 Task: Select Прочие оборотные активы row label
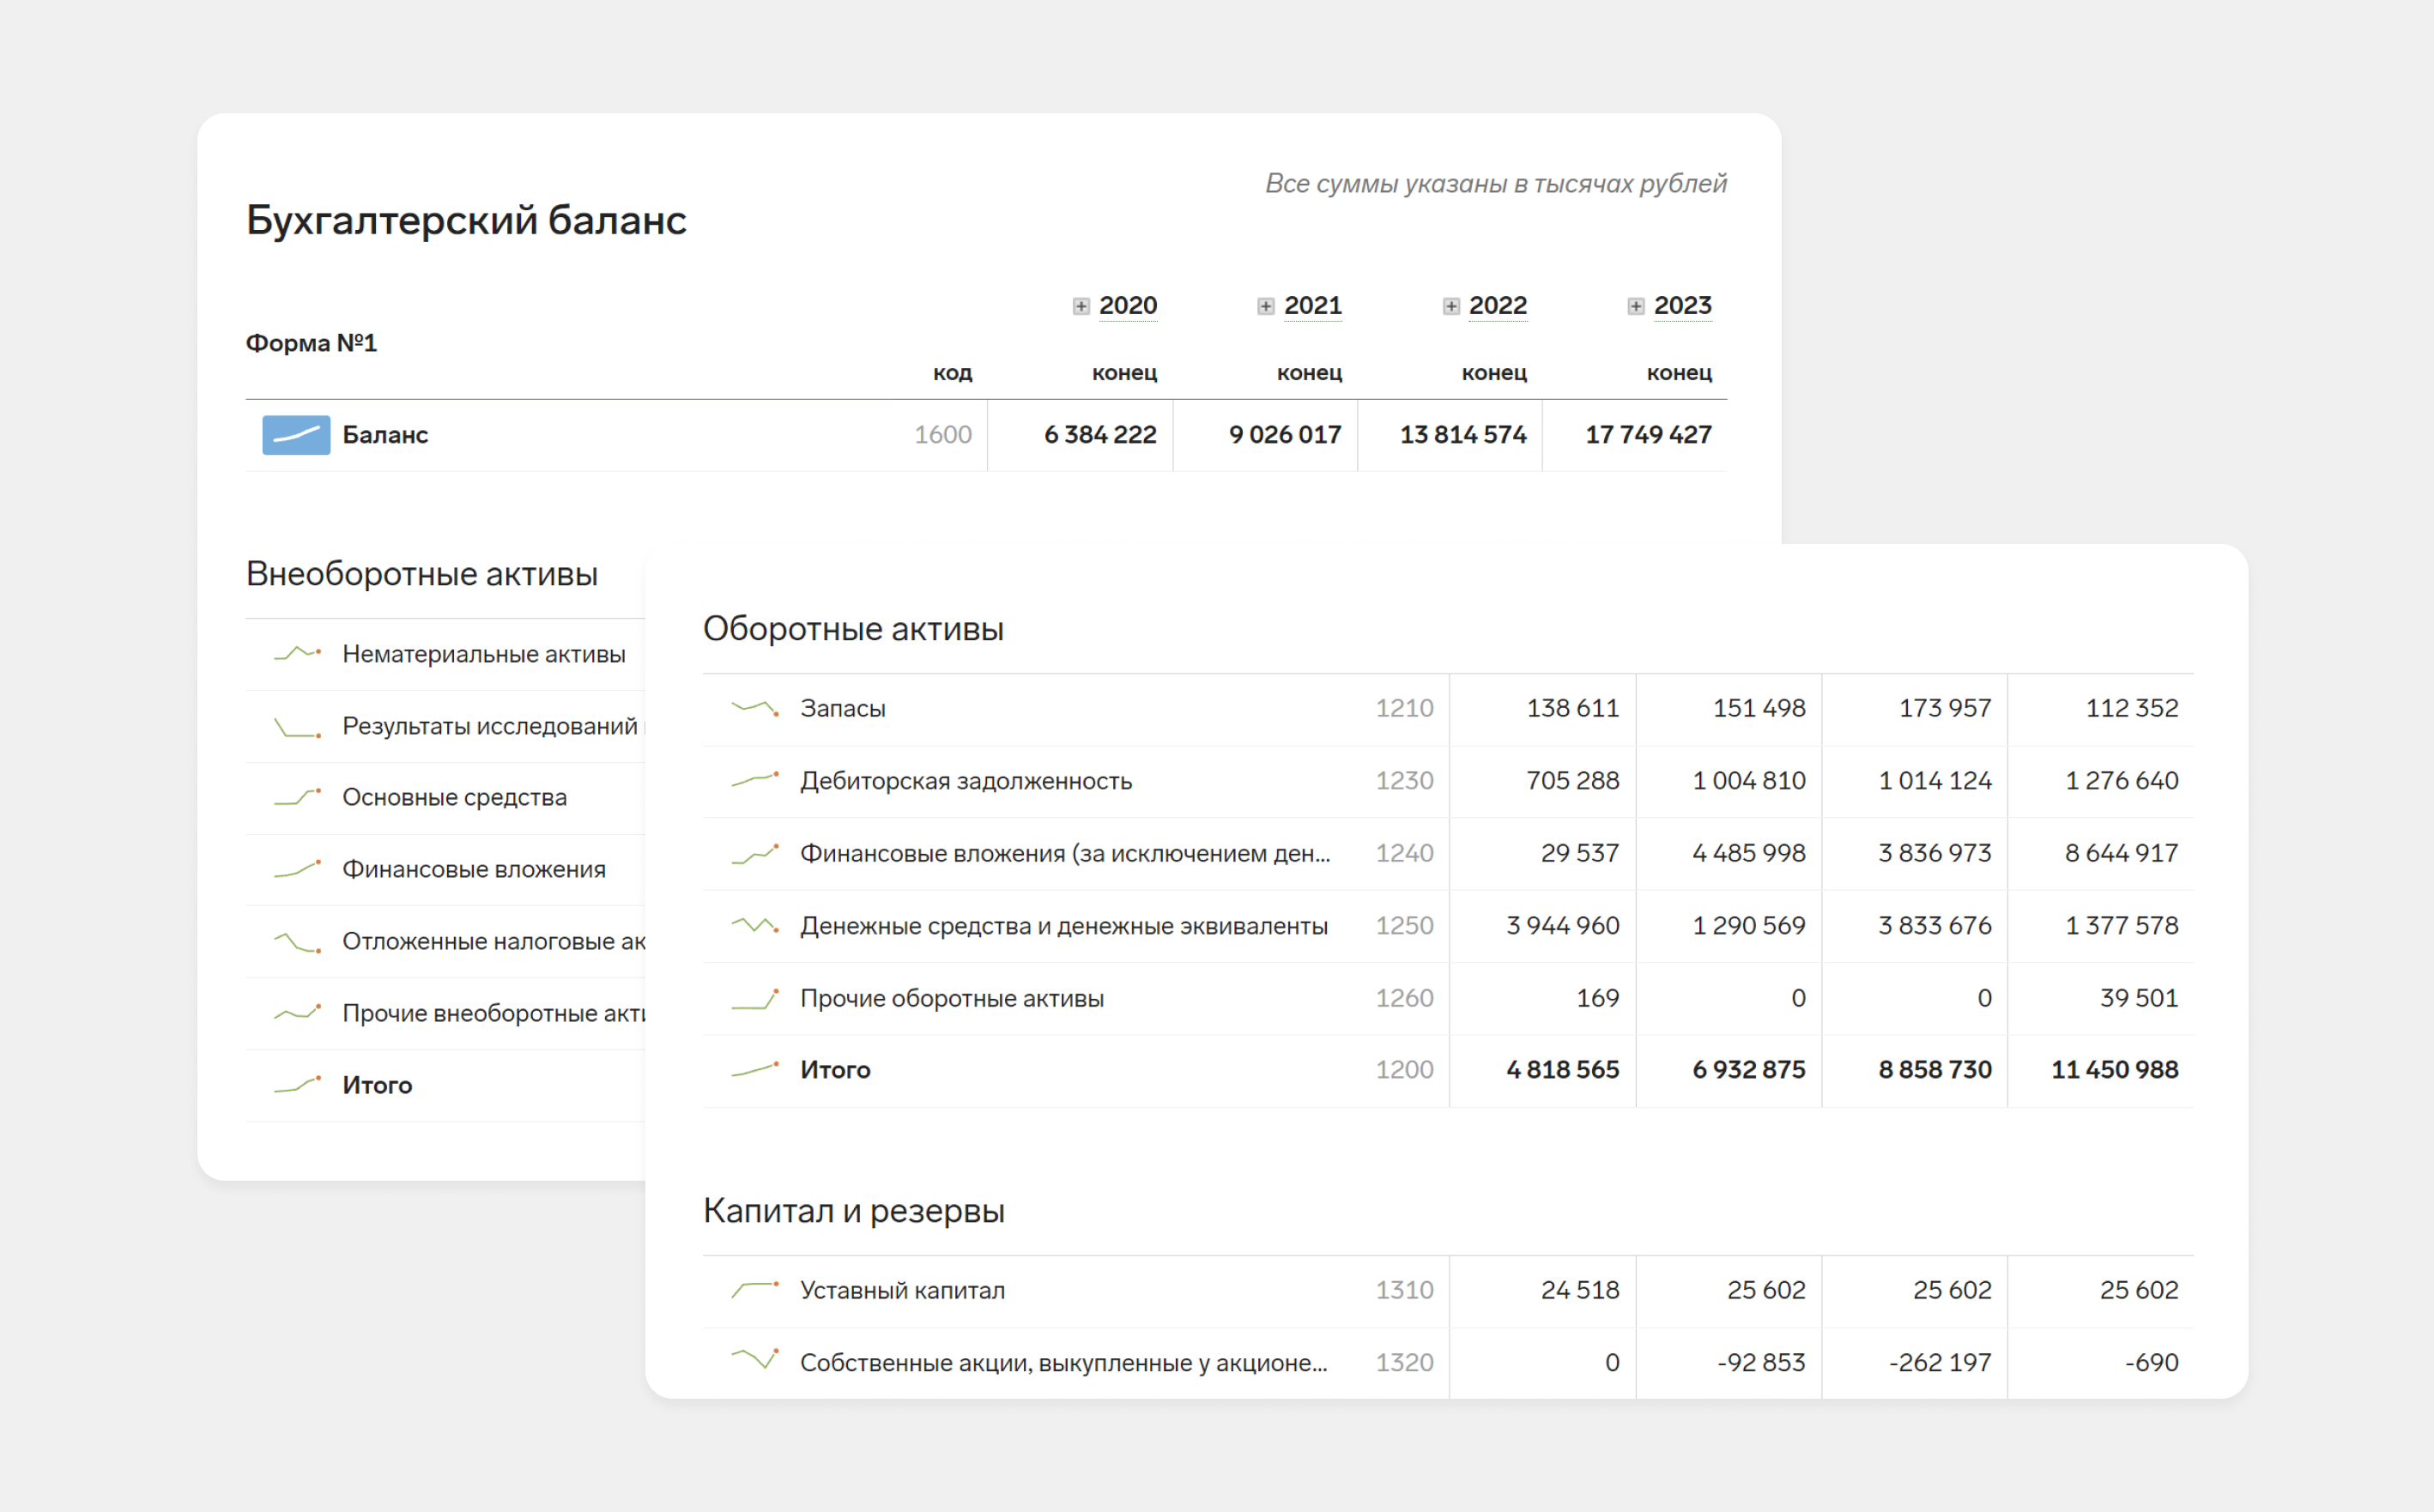click(952, 998)
